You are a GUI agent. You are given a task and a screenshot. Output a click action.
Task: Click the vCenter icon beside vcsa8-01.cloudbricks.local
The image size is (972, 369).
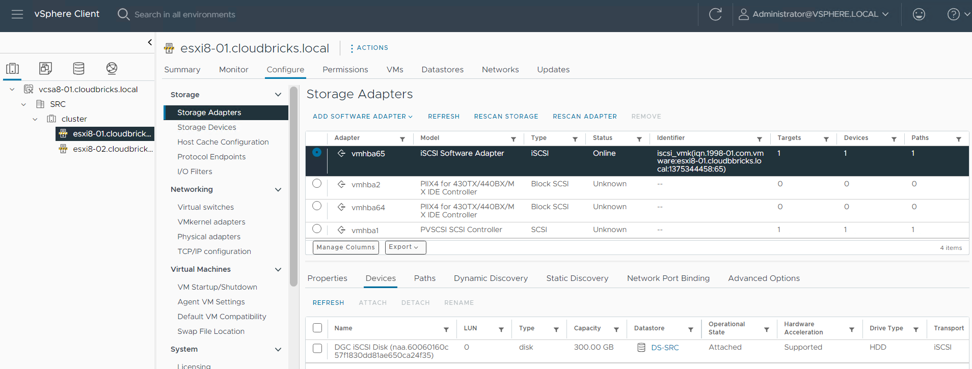(29, 89)
